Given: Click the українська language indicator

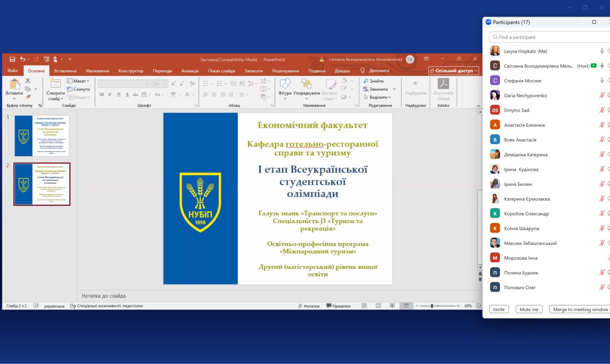Looking at the screenshot, I should pyautogui.click(x=54, y=306).
